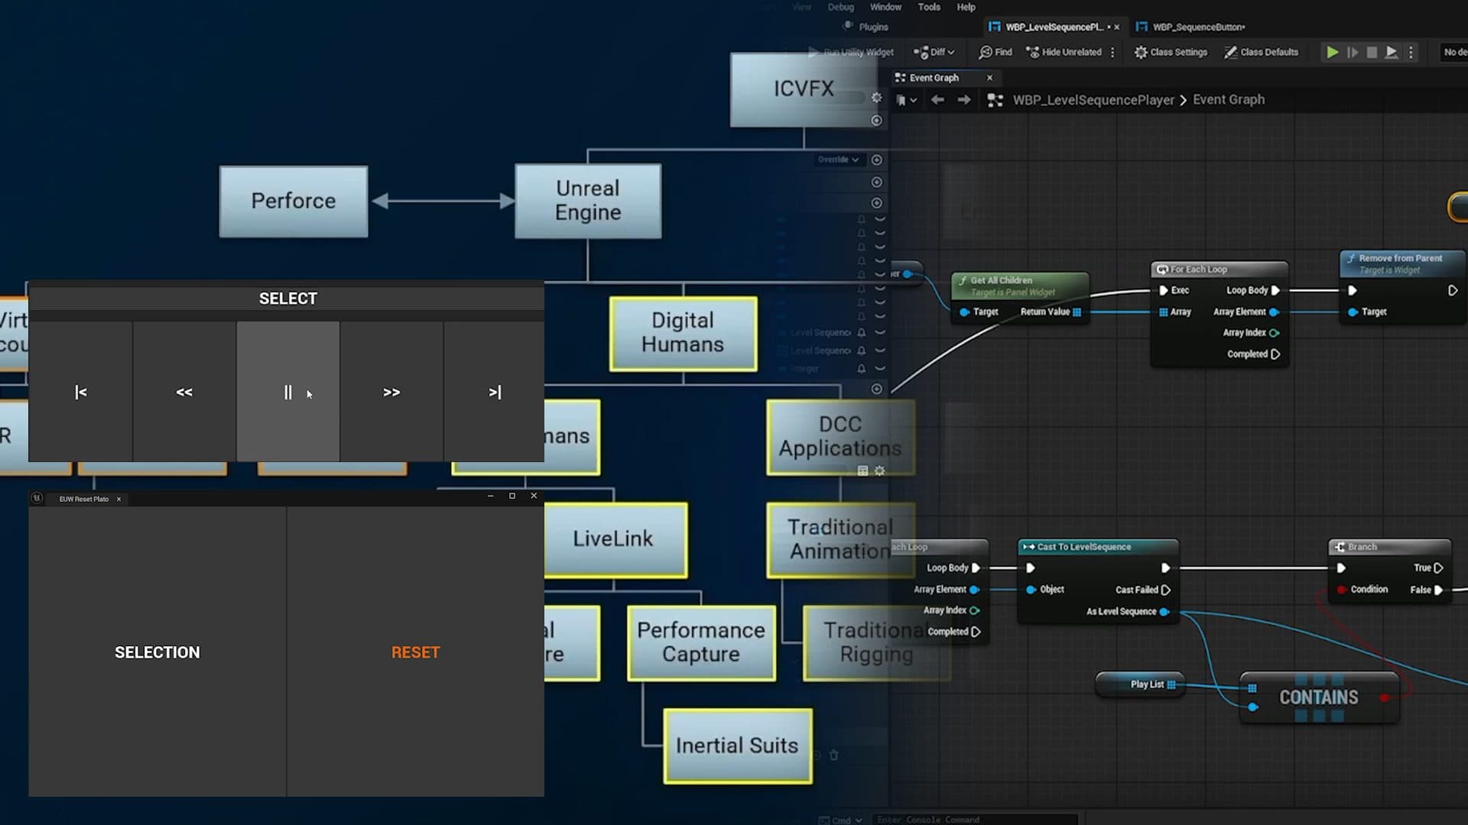This screenshot has height=825, width=1468.
Task: Expand the Diff dropdown
Action: [x=934, y=52]
